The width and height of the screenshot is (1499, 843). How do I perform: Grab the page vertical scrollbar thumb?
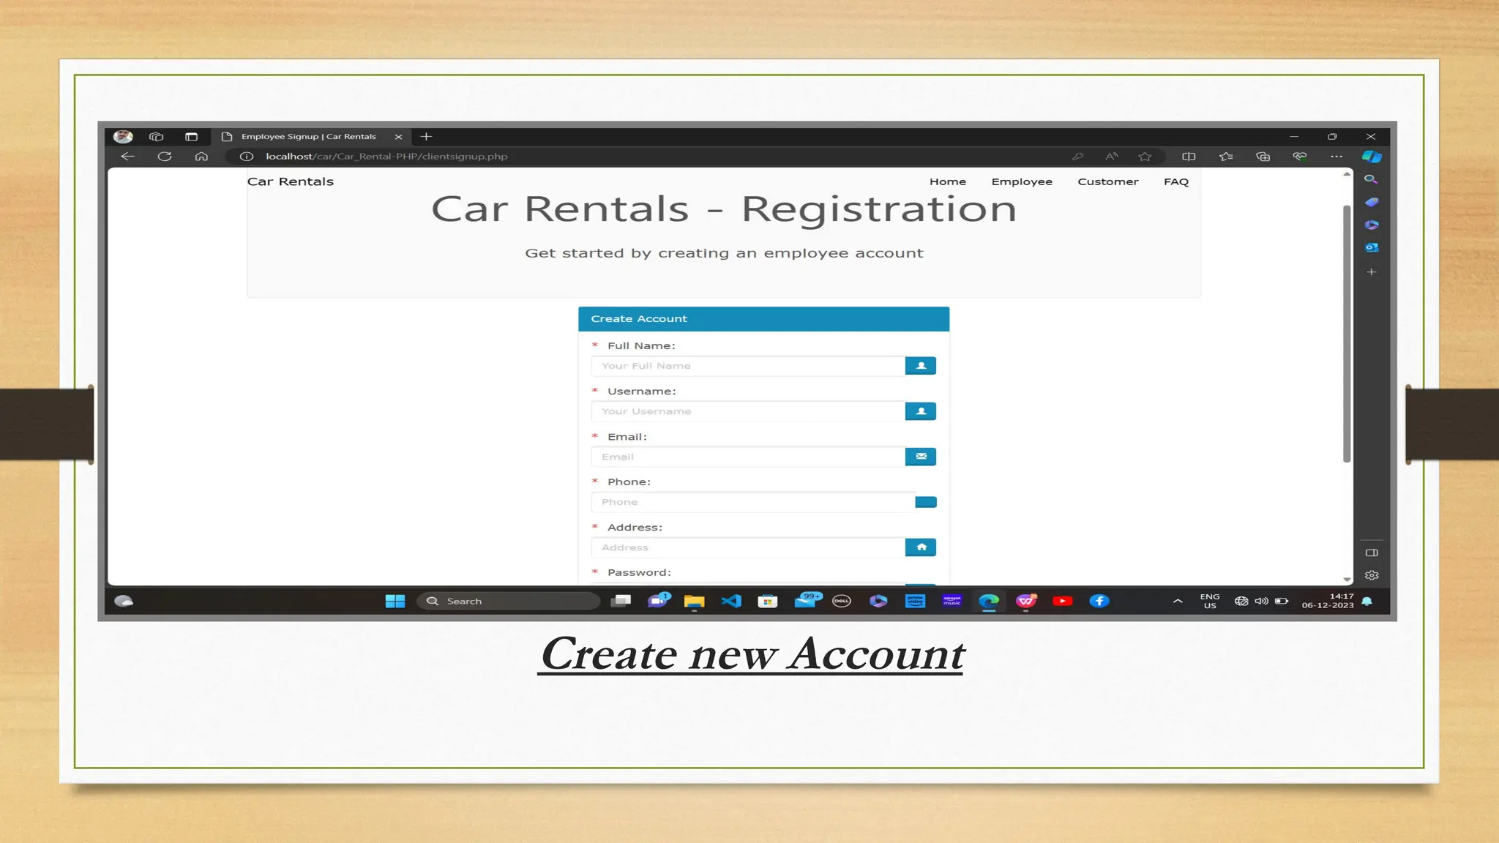[x=1346, y=334]
